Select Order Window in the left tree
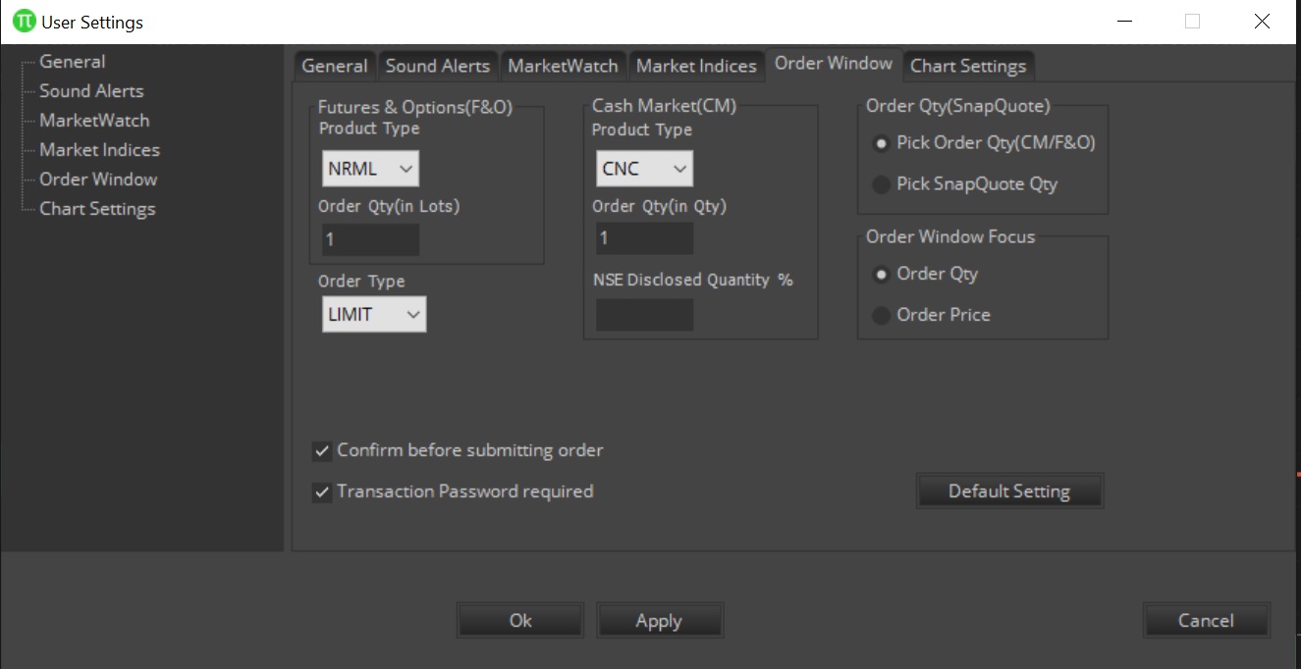This screenshot has width=1302, height=669. [x=98, y=180]
